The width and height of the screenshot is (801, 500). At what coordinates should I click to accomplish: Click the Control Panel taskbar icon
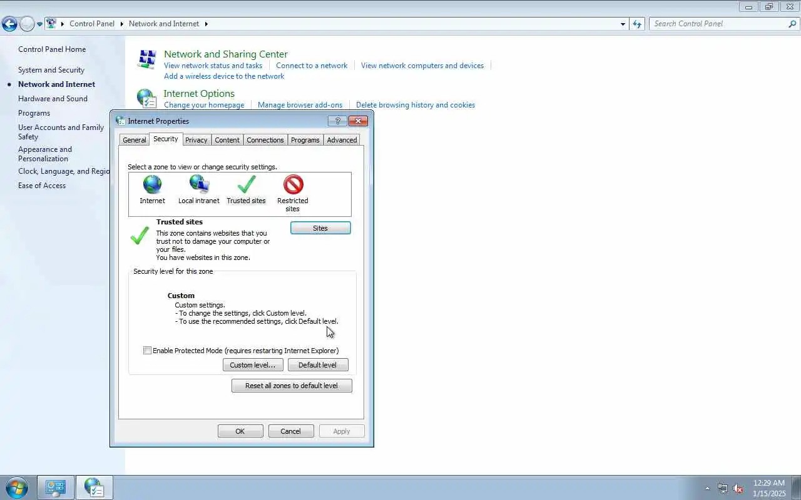click(56, 487)
